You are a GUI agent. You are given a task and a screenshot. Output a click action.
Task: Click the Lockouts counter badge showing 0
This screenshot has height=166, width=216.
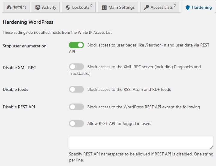point(91,6)
